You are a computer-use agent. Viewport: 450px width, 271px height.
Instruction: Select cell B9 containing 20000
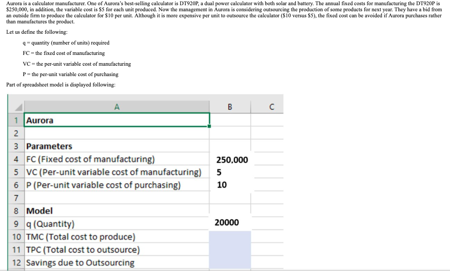[231, 223]
